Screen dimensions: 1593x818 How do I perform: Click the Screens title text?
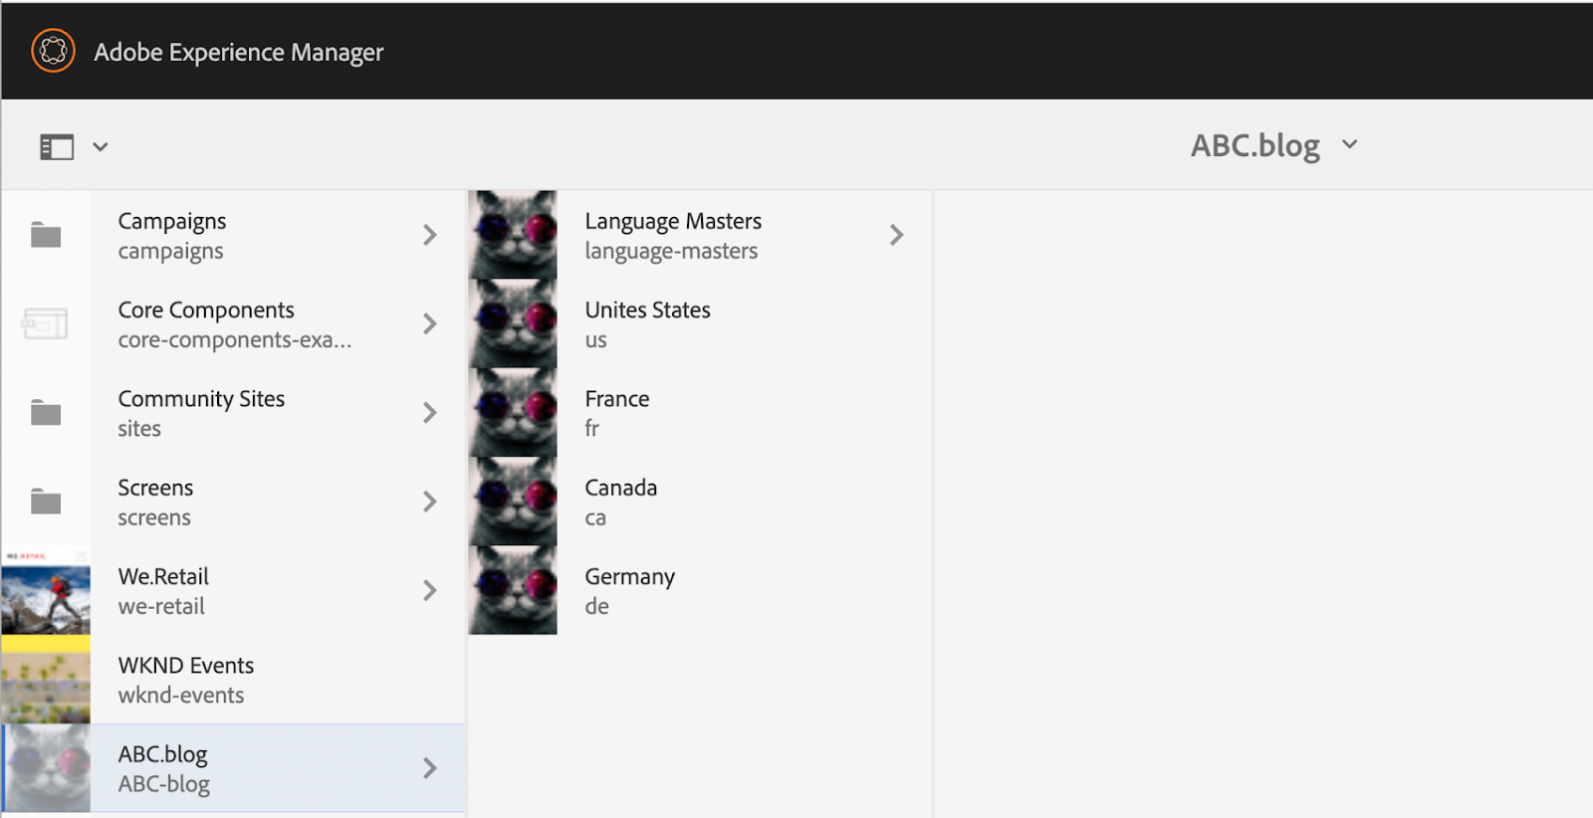pyautogui.click(x=155, y=488)
